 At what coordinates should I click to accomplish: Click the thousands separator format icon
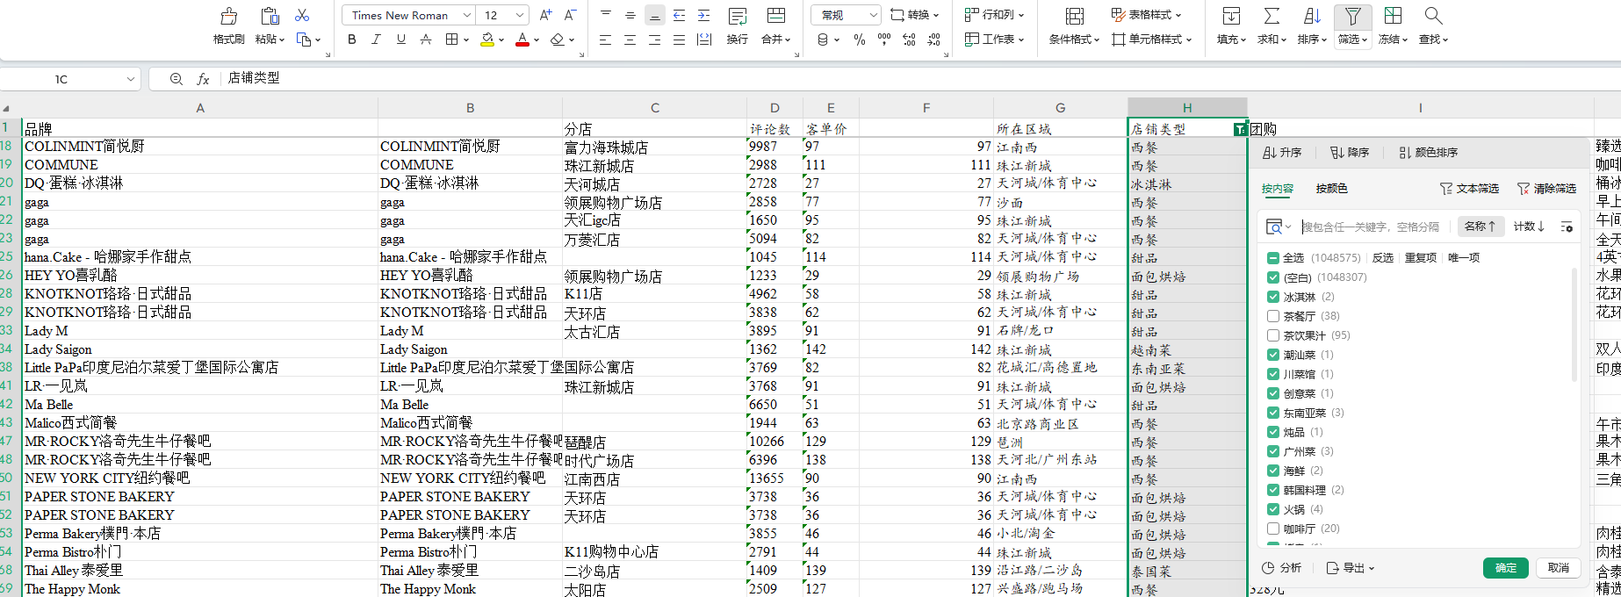coord(884,40)
